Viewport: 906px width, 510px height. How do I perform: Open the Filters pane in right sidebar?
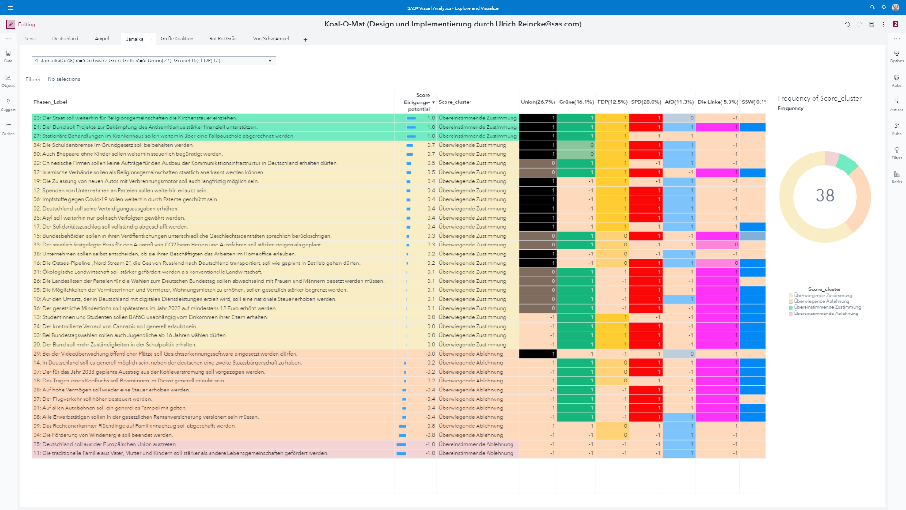click(897, 153)
